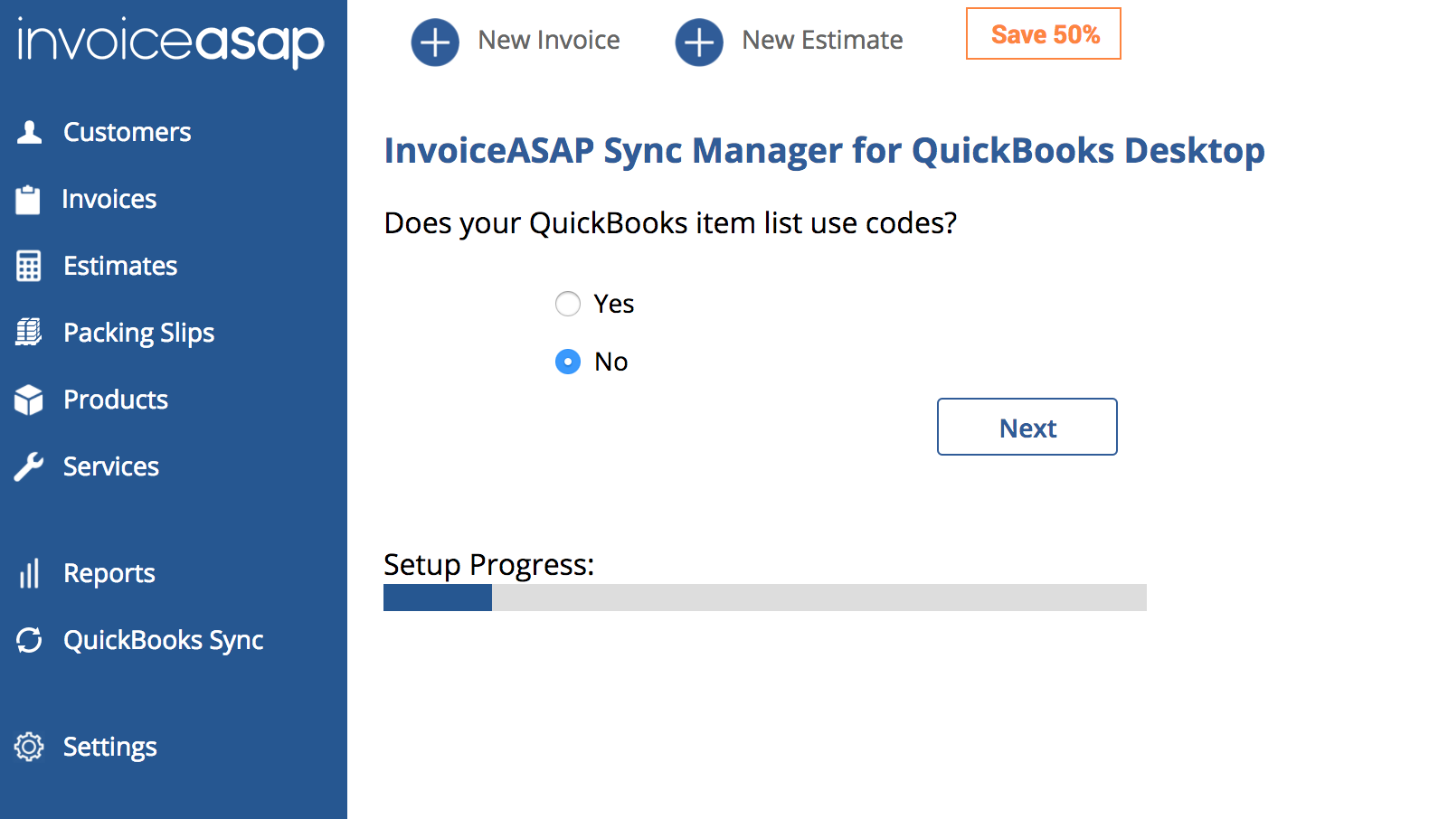Select the No radio button

click(568, 362)
